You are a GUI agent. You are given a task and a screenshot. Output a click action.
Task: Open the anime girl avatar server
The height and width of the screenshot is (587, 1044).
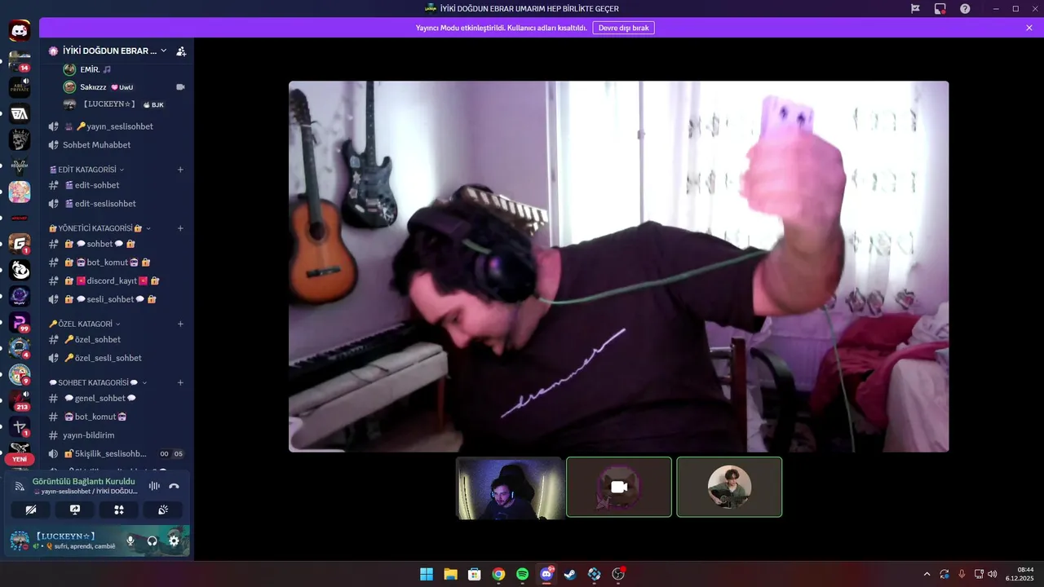[x=20, y=192]
